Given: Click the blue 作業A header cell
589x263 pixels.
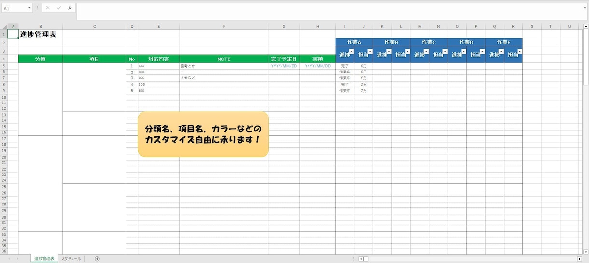Looking at the screenshot, I should point(354,42).
